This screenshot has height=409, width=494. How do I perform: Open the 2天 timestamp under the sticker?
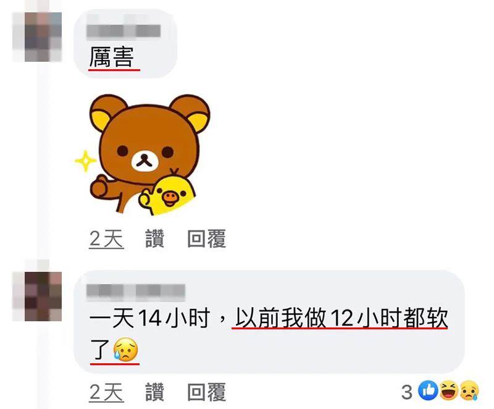pos(106,238)
